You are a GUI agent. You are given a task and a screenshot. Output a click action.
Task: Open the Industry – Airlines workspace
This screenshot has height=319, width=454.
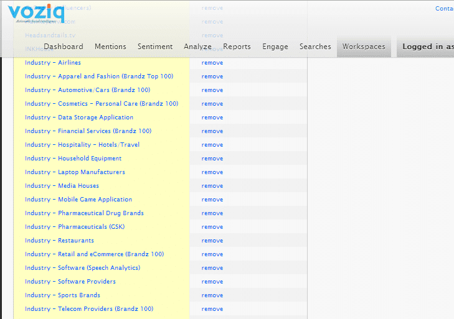click(53, 63)
